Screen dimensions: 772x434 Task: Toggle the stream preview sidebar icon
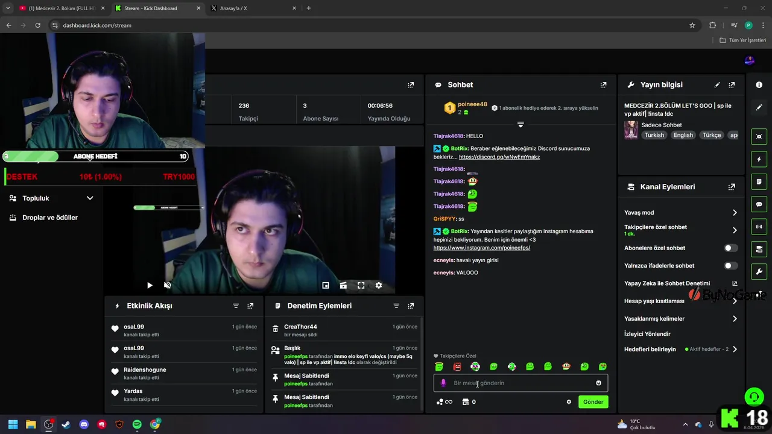point(759,137)
